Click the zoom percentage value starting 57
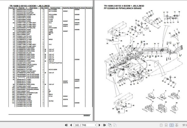 pos(185,125)
